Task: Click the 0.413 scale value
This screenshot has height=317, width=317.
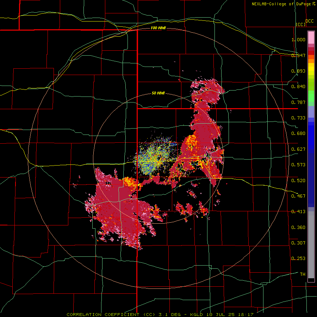Action: (298, 212)
